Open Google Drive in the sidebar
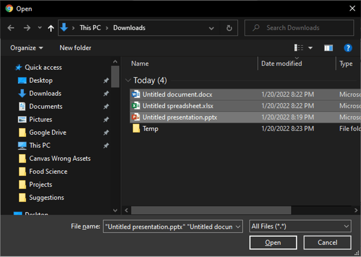This screenshot has width=361, height=257. 48,132
